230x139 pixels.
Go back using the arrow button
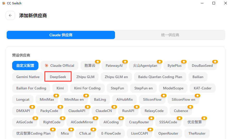click(x=10, y=15)
